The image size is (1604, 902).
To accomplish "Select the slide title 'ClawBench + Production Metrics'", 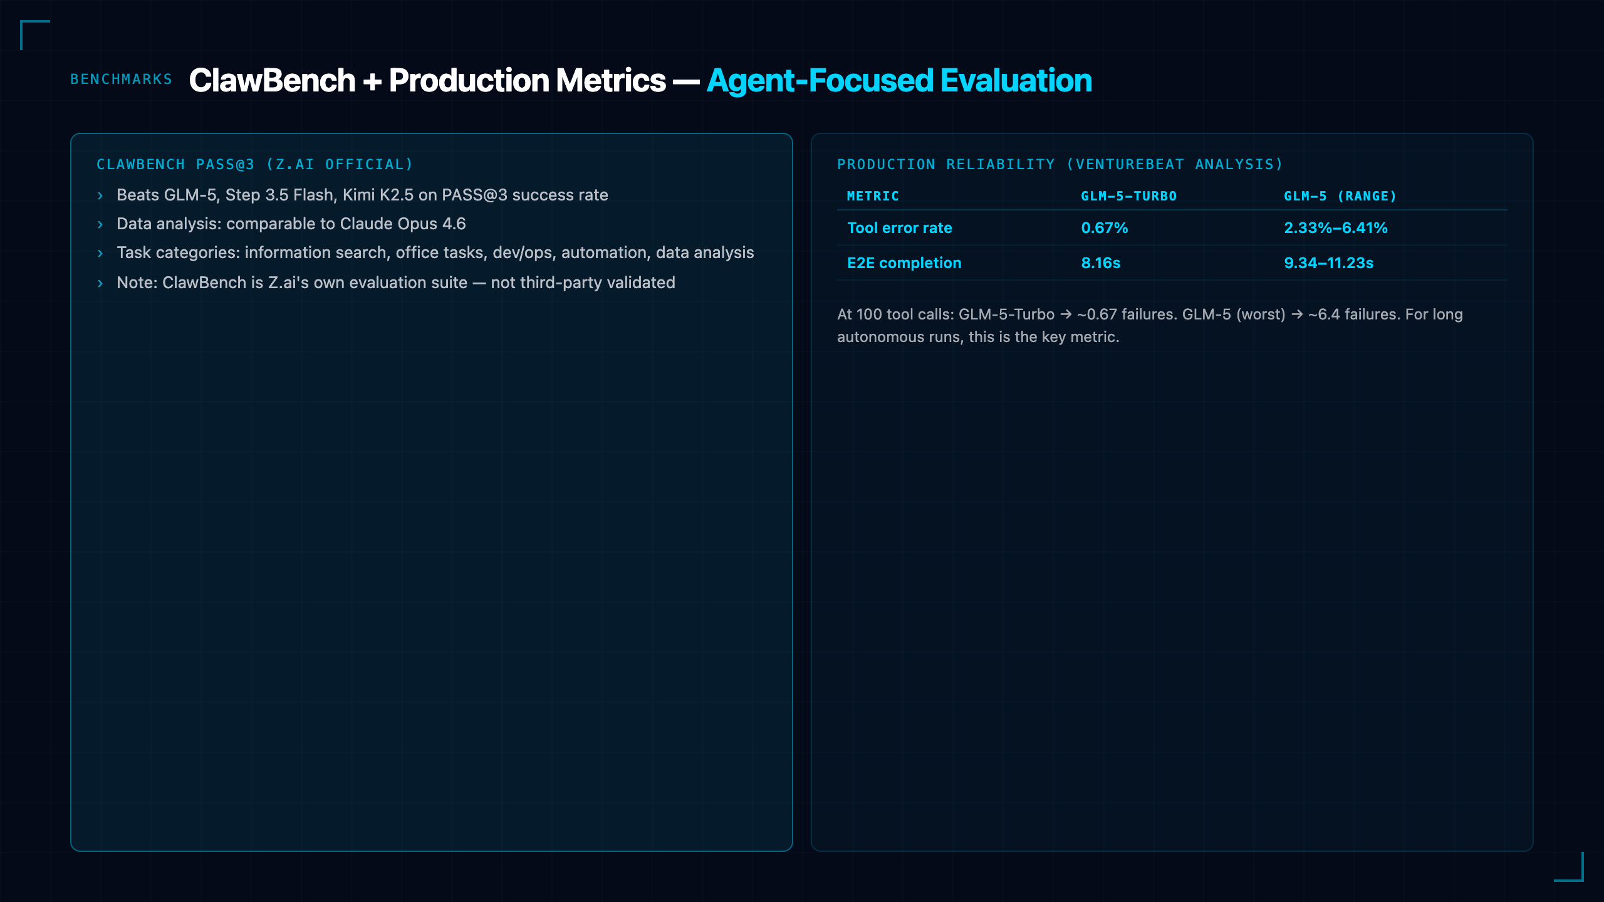I will [427, 80].
